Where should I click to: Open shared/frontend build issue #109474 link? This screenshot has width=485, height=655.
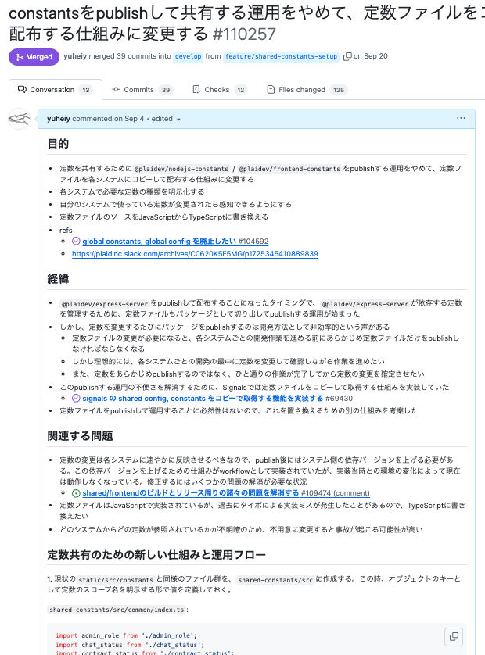(x=226, y=493)
